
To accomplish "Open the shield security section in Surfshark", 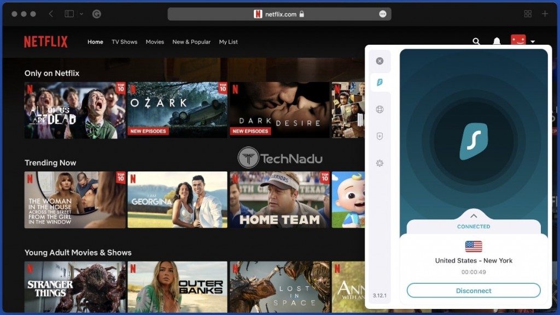I will [380, 136].
